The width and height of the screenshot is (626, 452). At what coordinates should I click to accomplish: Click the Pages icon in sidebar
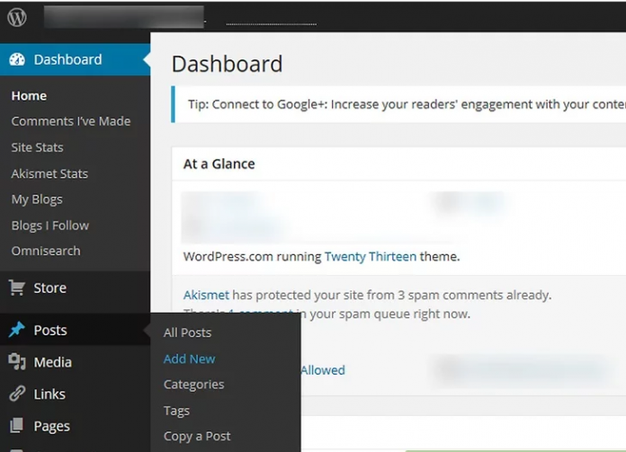[x=17, y=426]
